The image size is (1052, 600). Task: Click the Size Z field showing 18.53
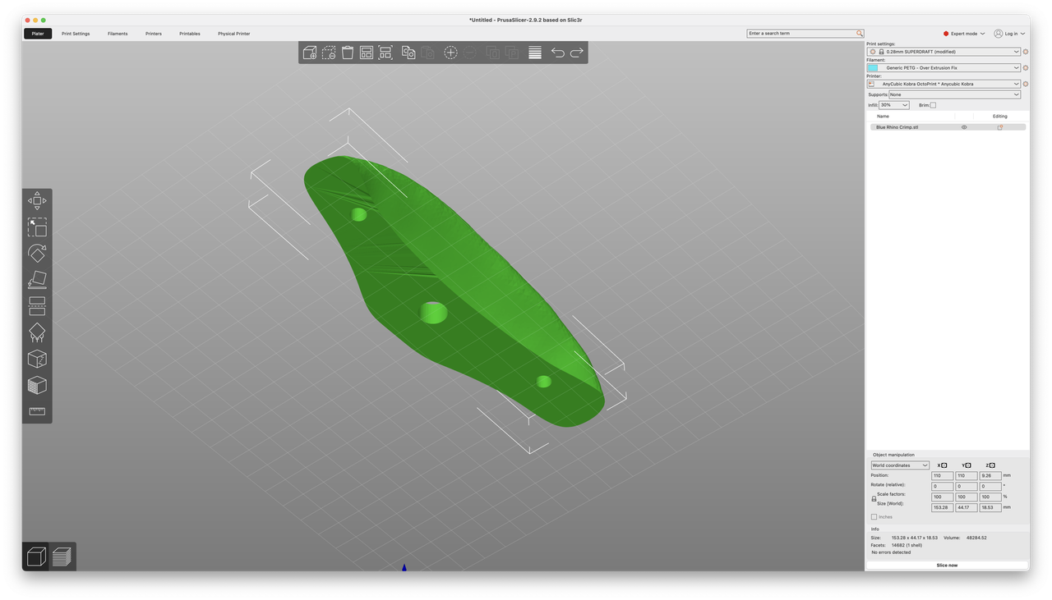click(x=990, y=507)
